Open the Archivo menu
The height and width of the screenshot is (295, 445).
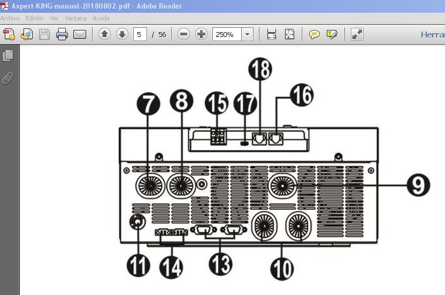(x=10, y=18)
